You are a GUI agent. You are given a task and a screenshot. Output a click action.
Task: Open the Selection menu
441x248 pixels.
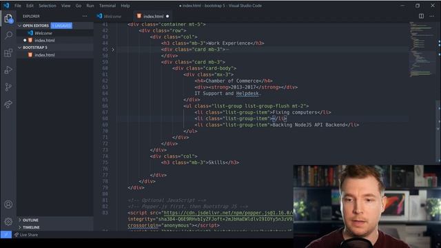(x=48, y=6)
